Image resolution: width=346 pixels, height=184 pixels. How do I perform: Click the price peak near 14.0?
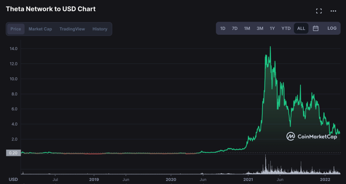270,47
